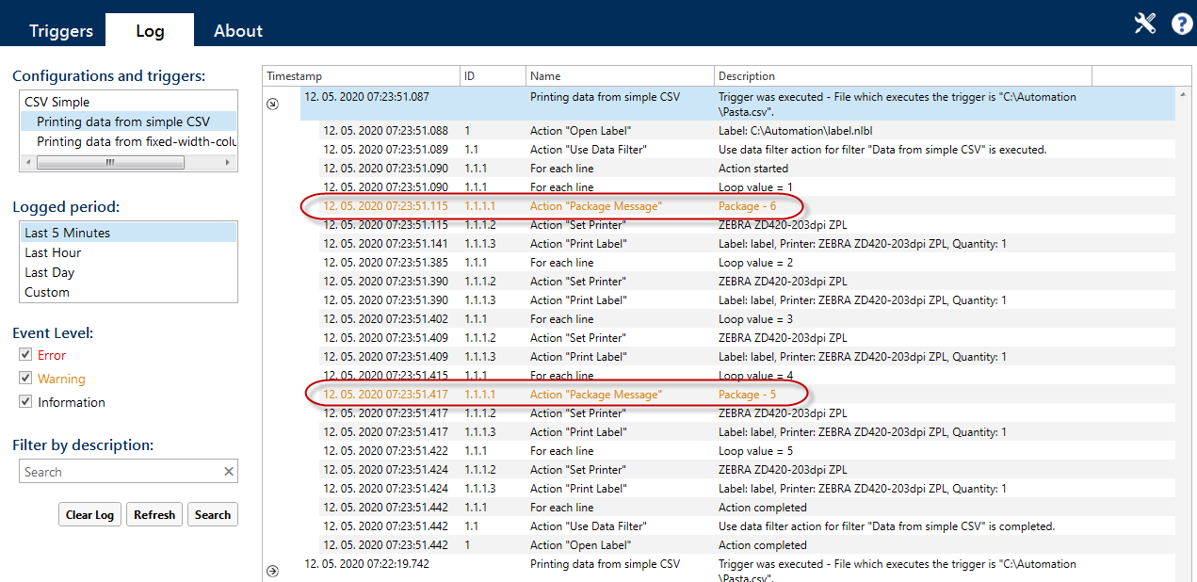This screenshot has height=582, width=1197.
Task: Toggle the Error event level checkbox
Action: click(x=25, y=355)
